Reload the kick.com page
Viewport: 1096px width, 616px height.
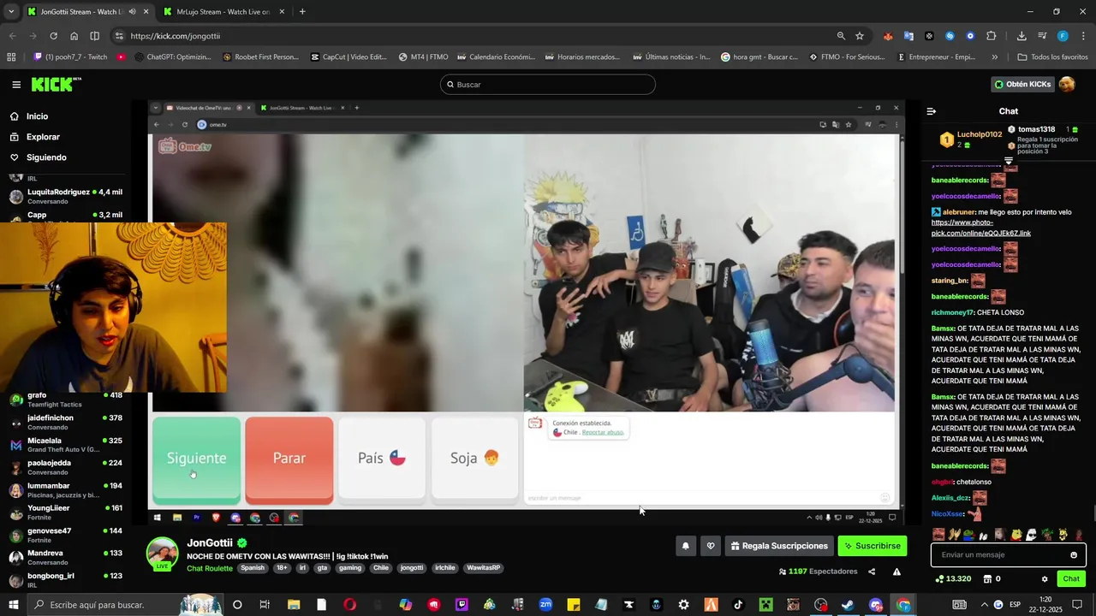[53, 36]
